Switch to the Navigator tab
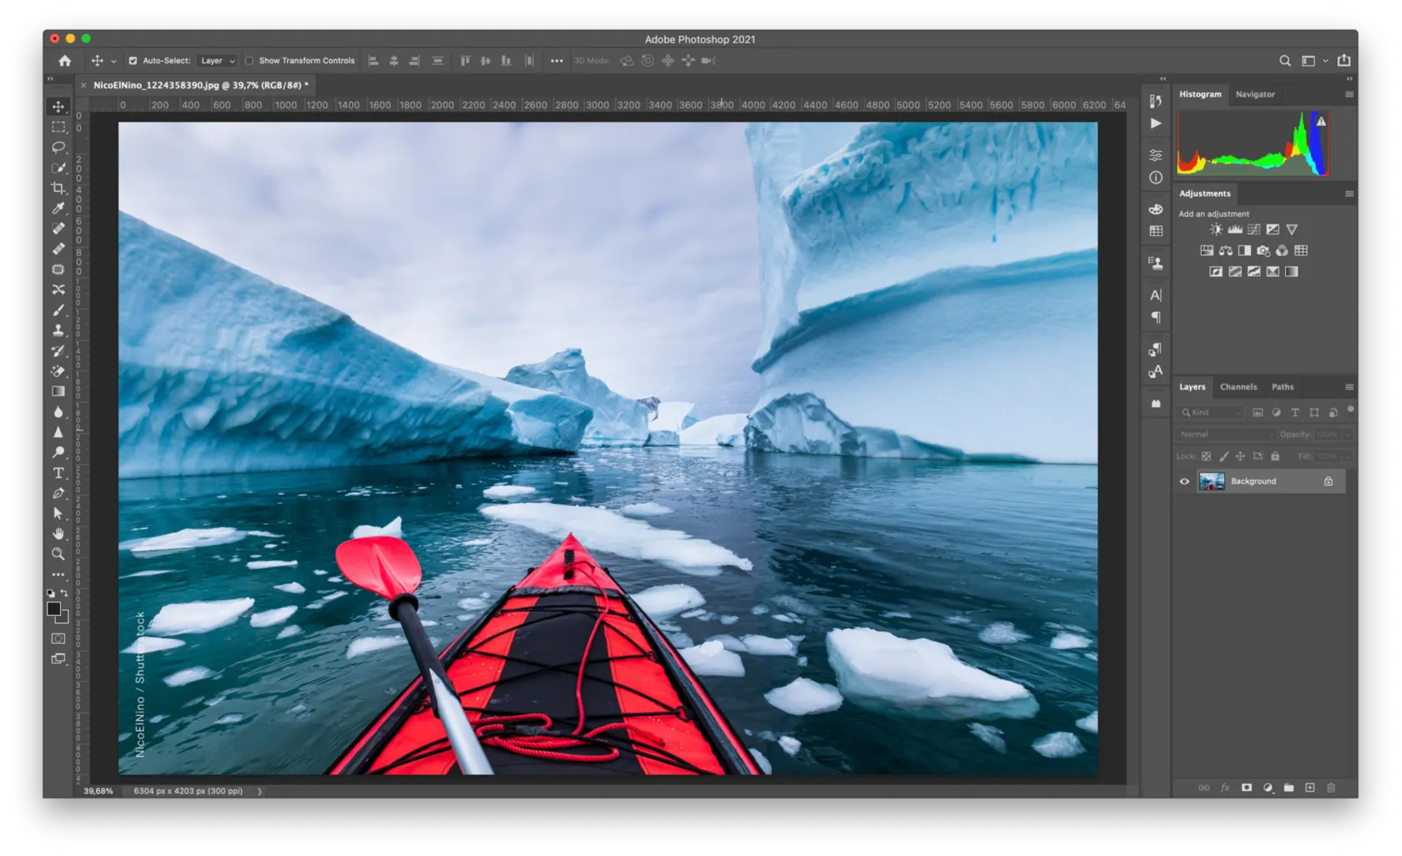This screenshot has width=1402, height=856. tap(1254, 94)
